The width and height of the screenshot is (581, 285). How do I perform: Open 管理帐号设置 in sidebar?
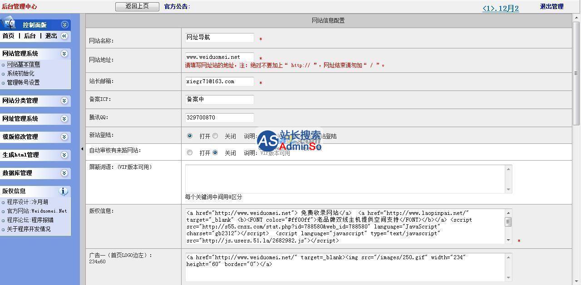point(23,82)
